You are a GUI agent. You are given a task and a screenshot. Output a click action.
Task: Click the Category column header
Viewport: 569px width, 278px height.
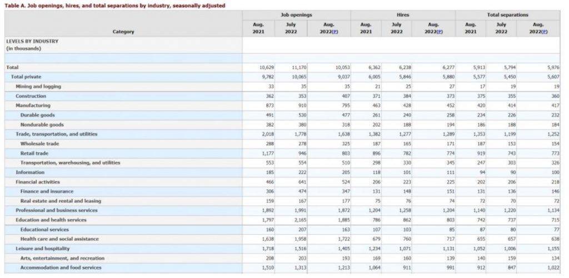(x=123, y=32)
